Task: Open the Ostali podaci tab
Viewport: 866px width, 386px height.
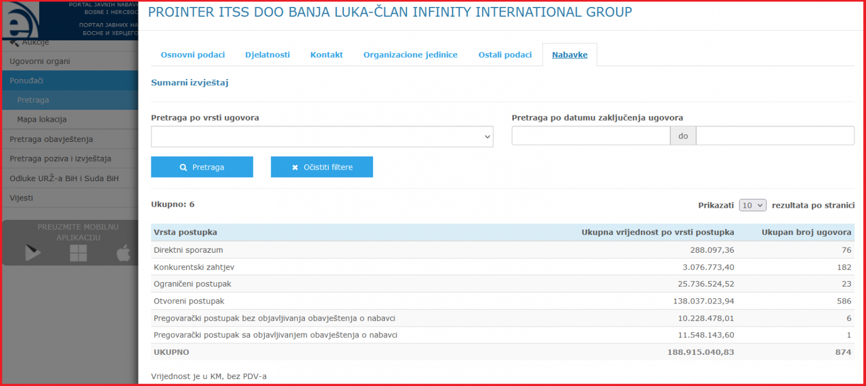Action: pyautogui.click(x=505, y=55)
